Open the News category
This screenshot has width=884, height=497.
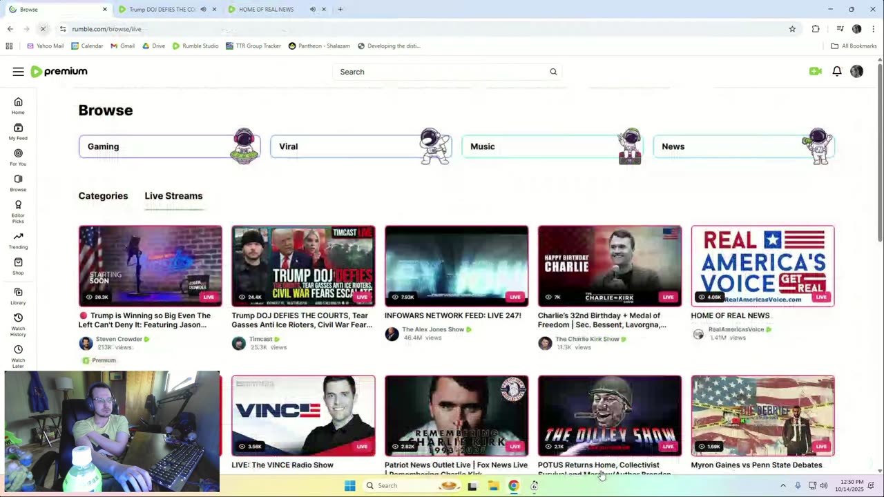click(744, 146)
